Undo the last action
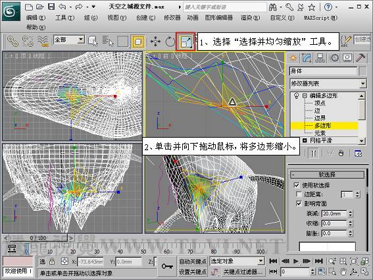The width and height of the screenshot is (373, 280). pos(62,7)
